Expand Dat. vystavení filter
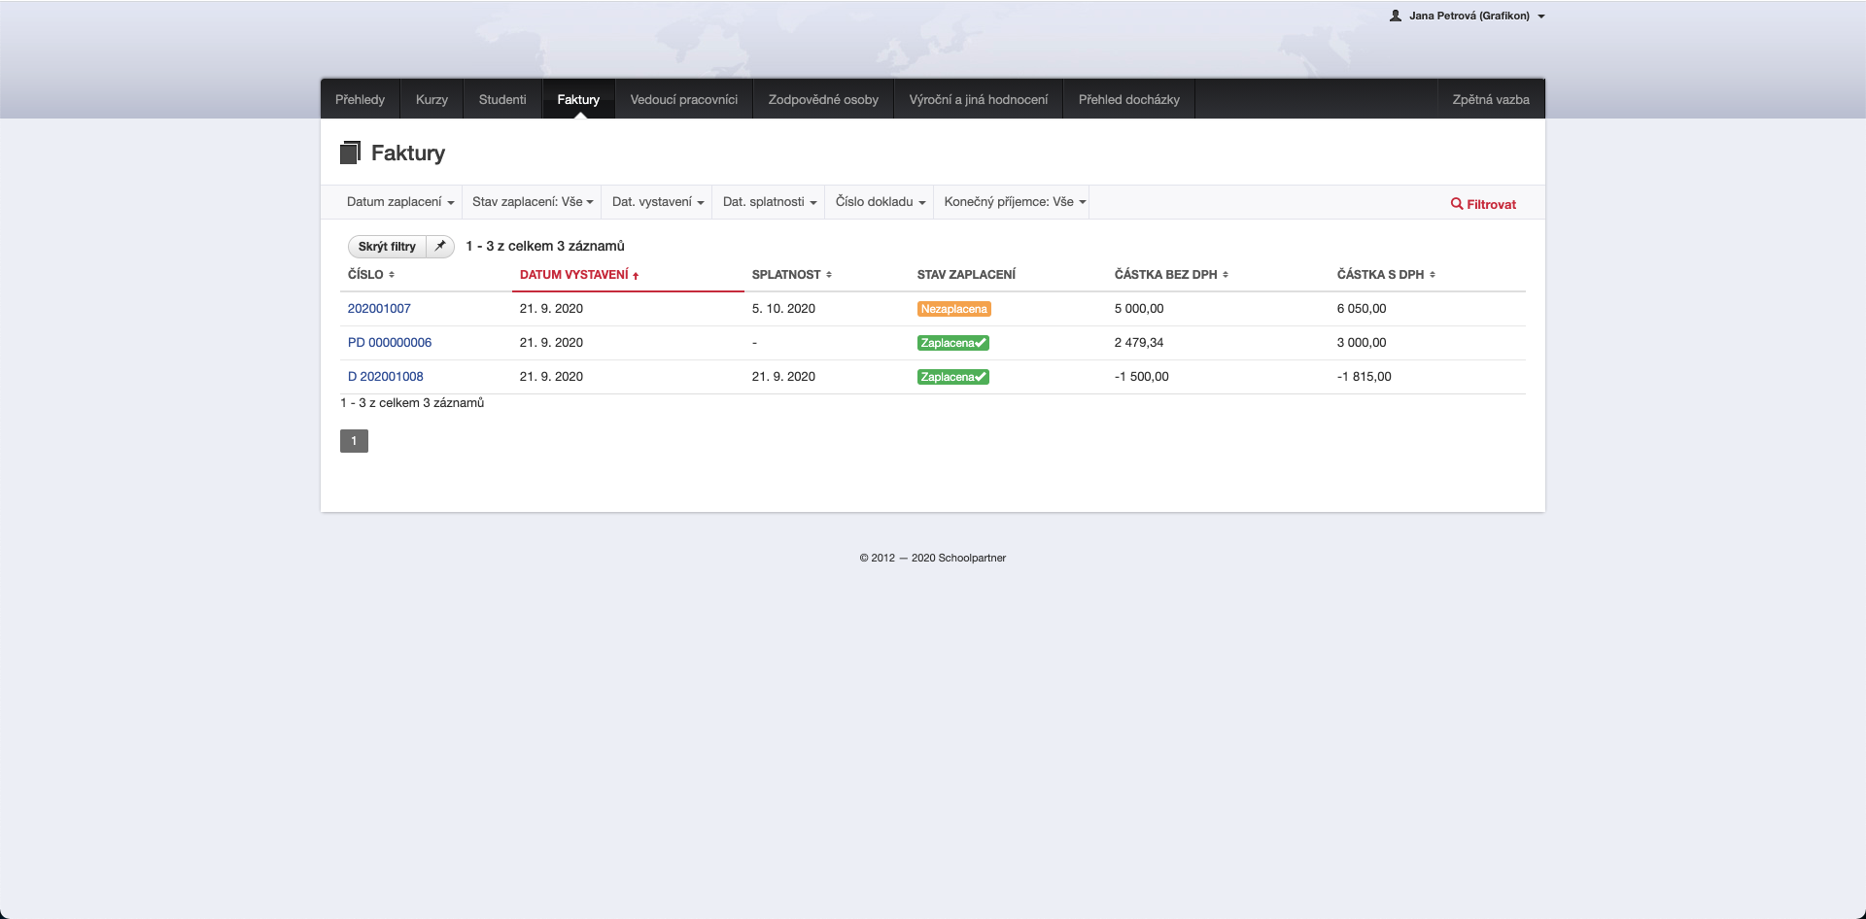 click(658, 202)
